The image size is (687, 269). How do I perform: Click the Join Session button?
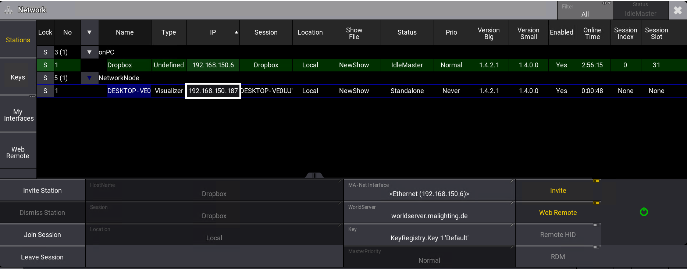(42, 234)
